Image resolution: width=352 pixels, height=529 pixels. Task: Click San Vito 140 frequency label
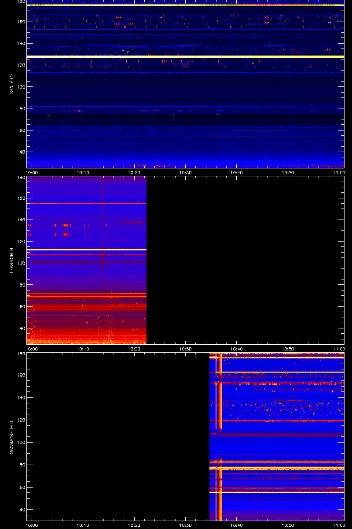point(20,43)
